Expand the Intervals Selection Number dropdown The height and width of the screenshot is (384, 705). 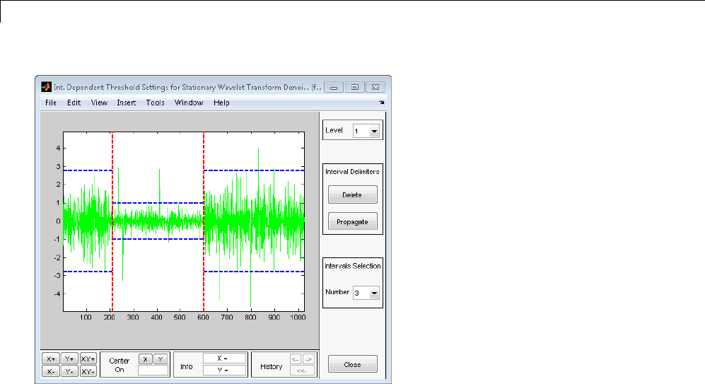tap(366, 293)
